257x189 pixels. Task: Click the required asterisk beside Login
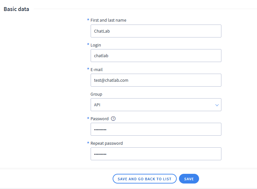(88, 45)
